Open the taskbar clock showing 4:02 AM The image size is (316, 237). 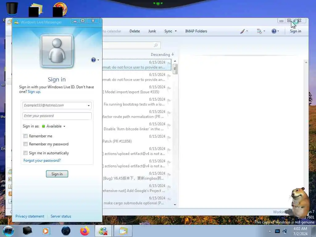pos(300,231)
